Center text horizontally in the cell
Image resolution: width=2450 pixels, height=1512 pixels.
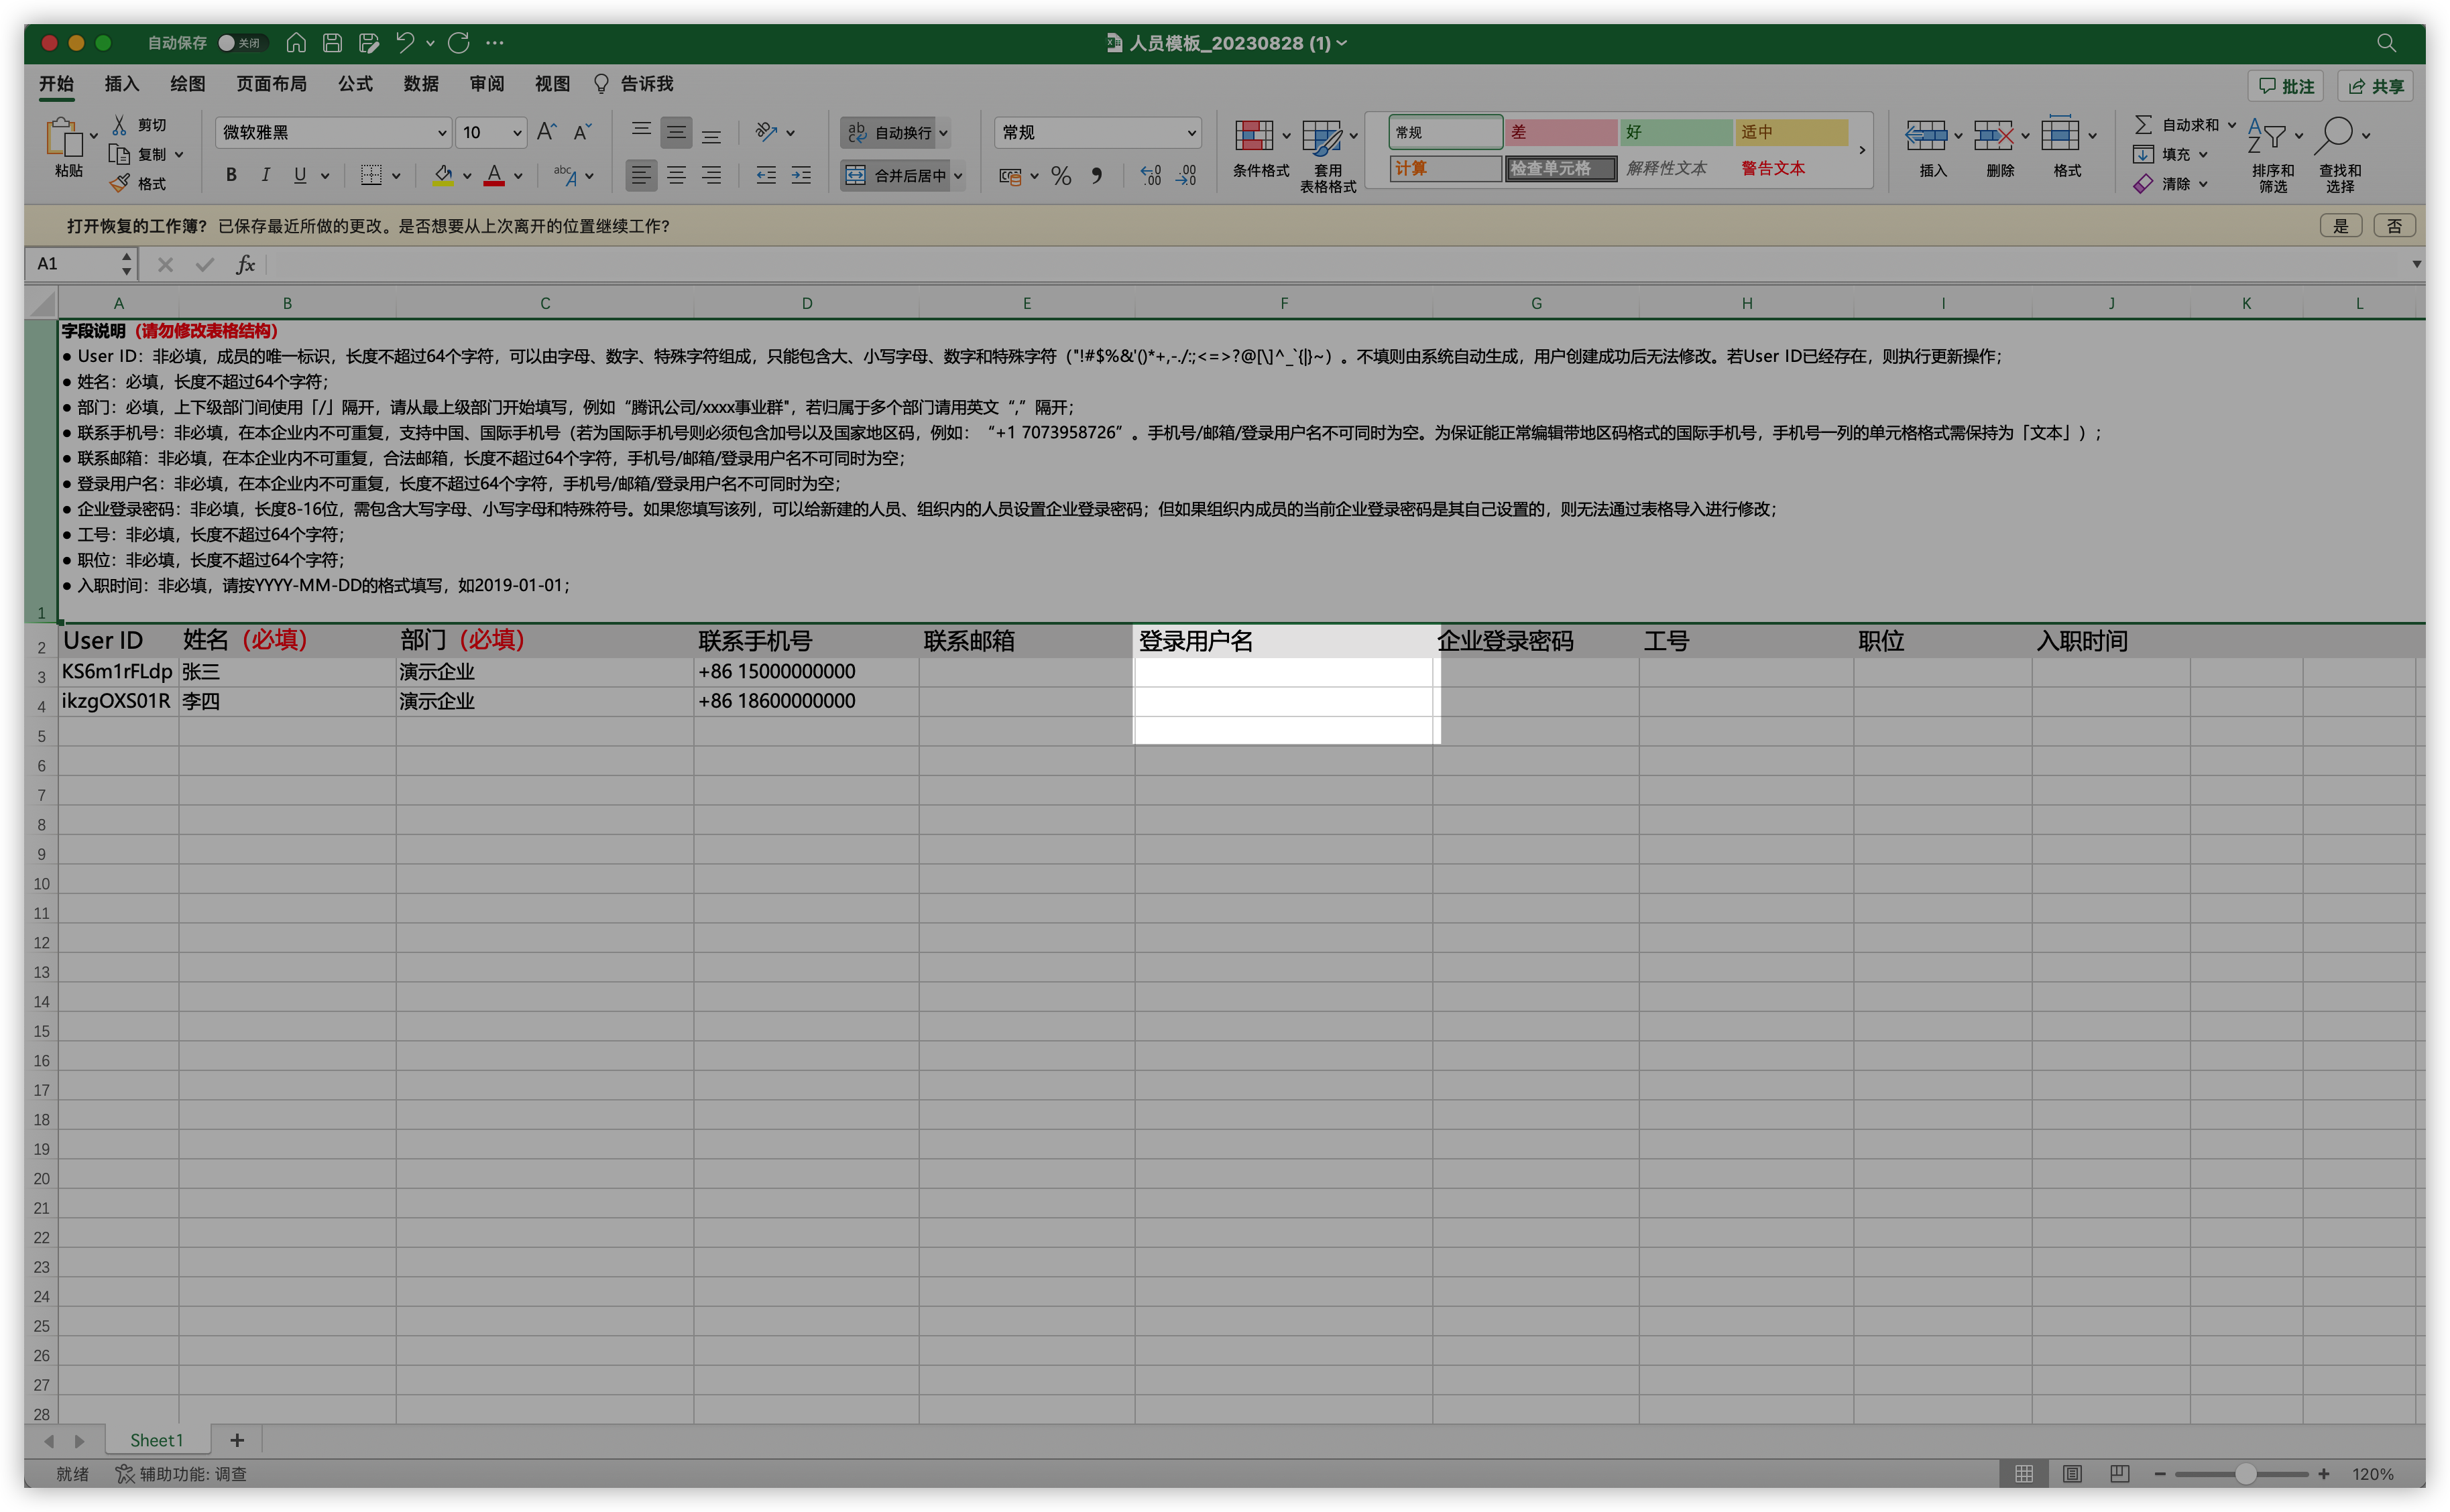[x=677, y=175]
